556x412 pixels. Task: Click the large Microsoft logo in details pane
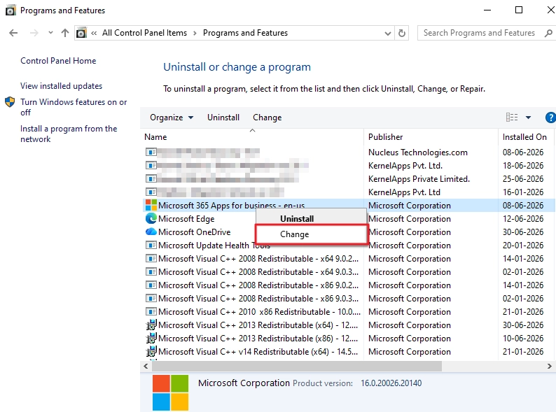click(x=171, y=393)
